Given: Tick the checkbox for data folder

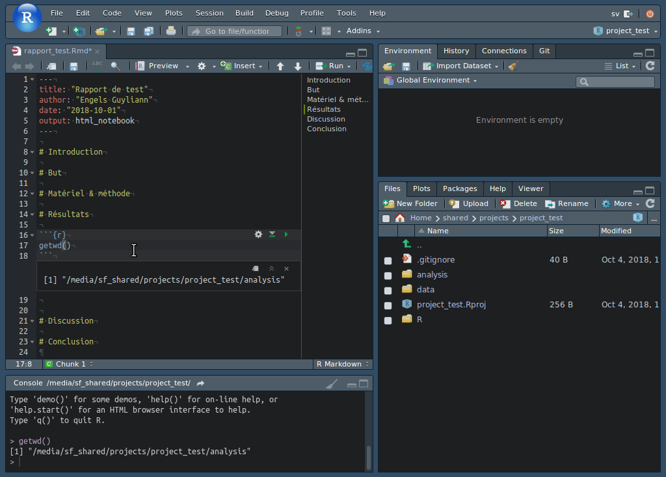Looking at the screenshot, I should tap(388, 290).
